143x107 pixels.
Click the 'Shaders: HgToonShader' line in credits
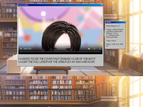pos(115,30)
